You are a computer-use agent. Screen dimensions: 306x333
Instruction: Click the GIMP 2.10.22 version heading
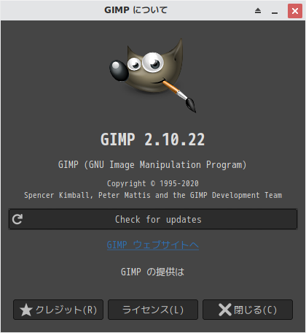[153, 139]
